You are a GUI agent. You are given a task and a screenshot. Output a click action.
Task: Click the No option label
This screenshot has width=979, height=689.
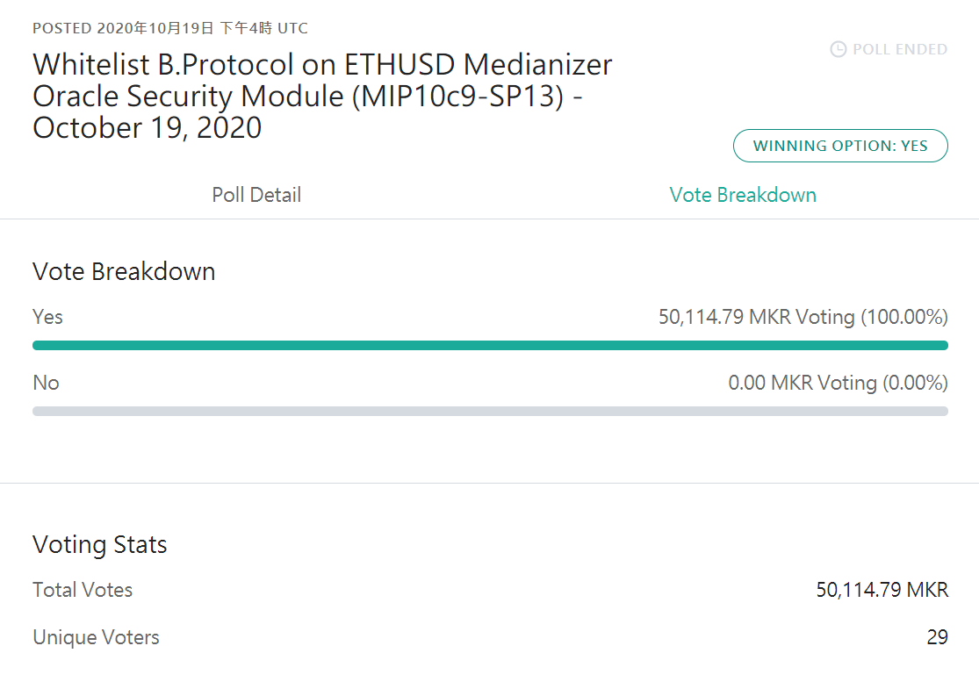coord(46,383)
